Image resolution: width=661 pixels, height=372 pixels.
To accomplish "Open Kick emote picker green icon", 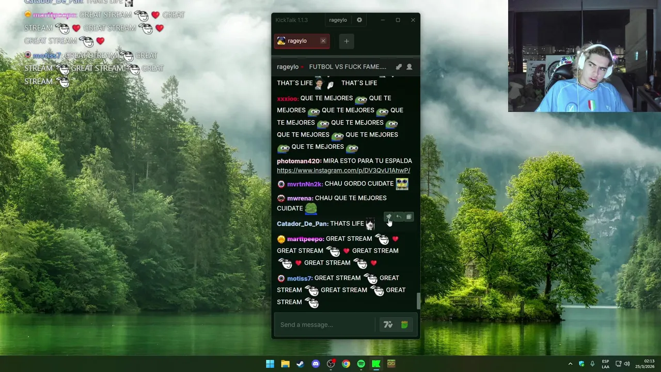I will pos(404,324).
